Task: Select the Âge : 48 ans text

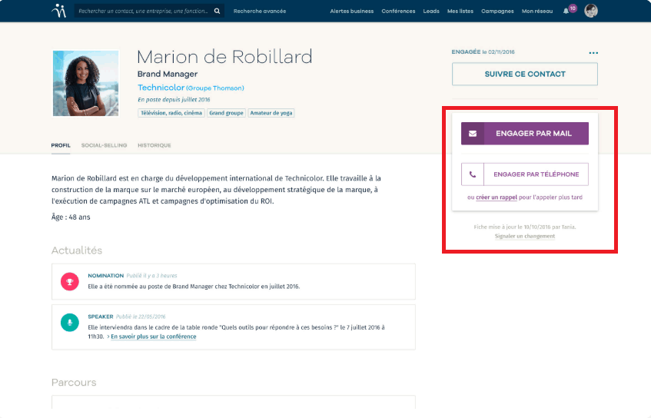Action: tap(71, 217)
